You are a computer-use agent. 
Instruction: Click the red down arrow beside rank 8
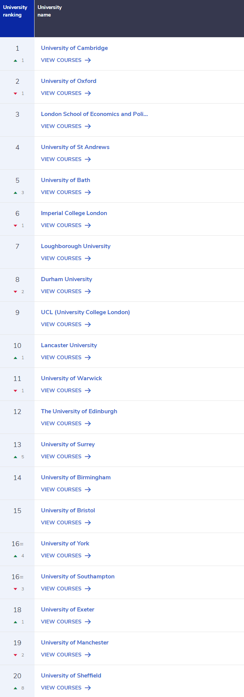click(15, 292)
